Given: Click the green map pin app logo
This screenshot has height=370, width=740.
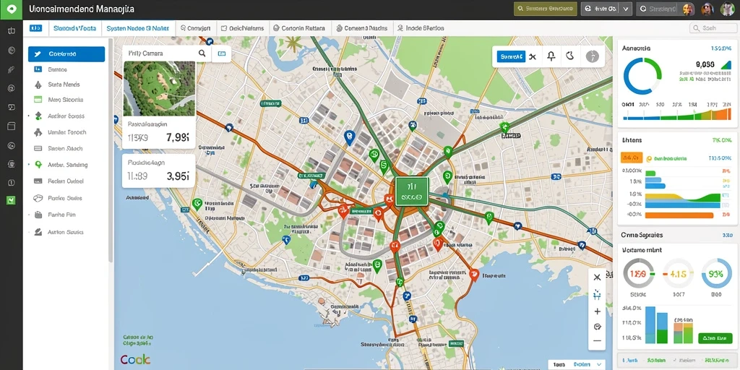Looking at the screenshot, I should 12,9.
